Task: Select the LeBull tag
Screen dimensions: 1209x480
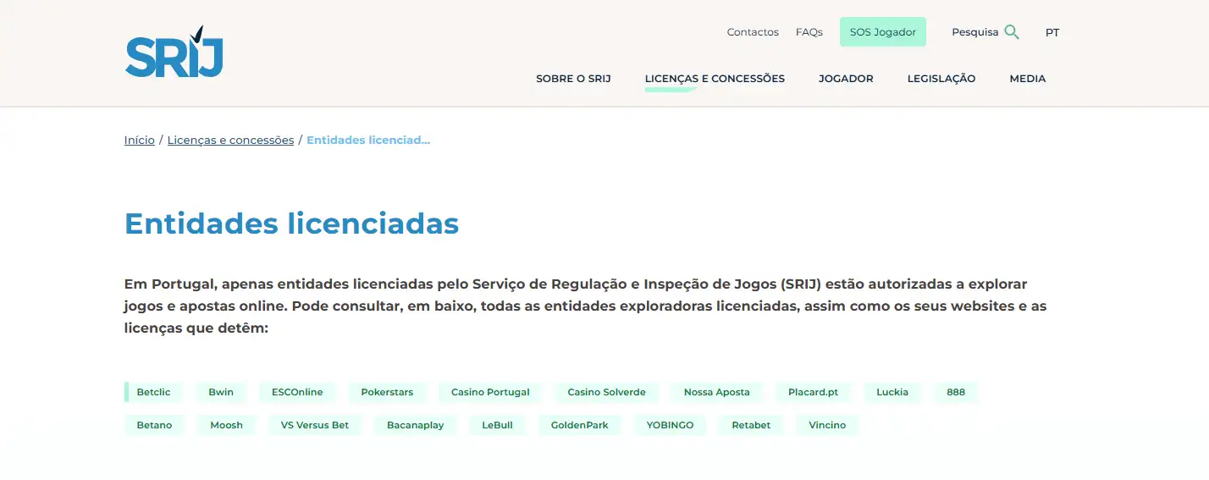Action: pyautogui.click(x=497, y=425)
